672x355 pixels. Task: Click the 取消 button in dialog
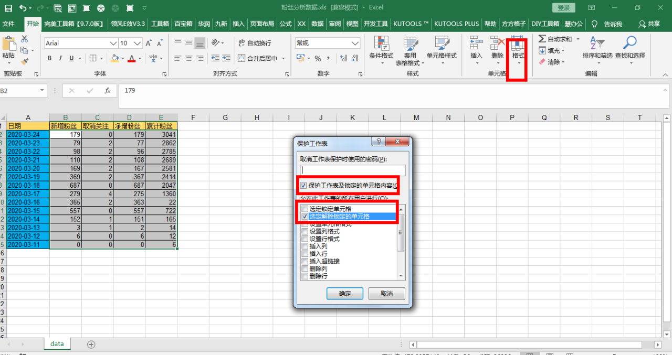386,294
